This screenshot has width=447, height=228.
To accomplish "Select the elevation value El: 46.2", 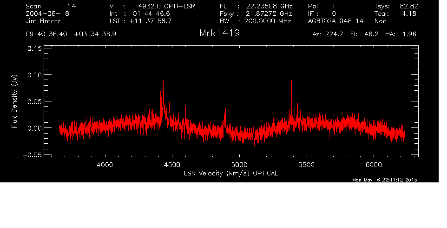I will coord(364,34).
